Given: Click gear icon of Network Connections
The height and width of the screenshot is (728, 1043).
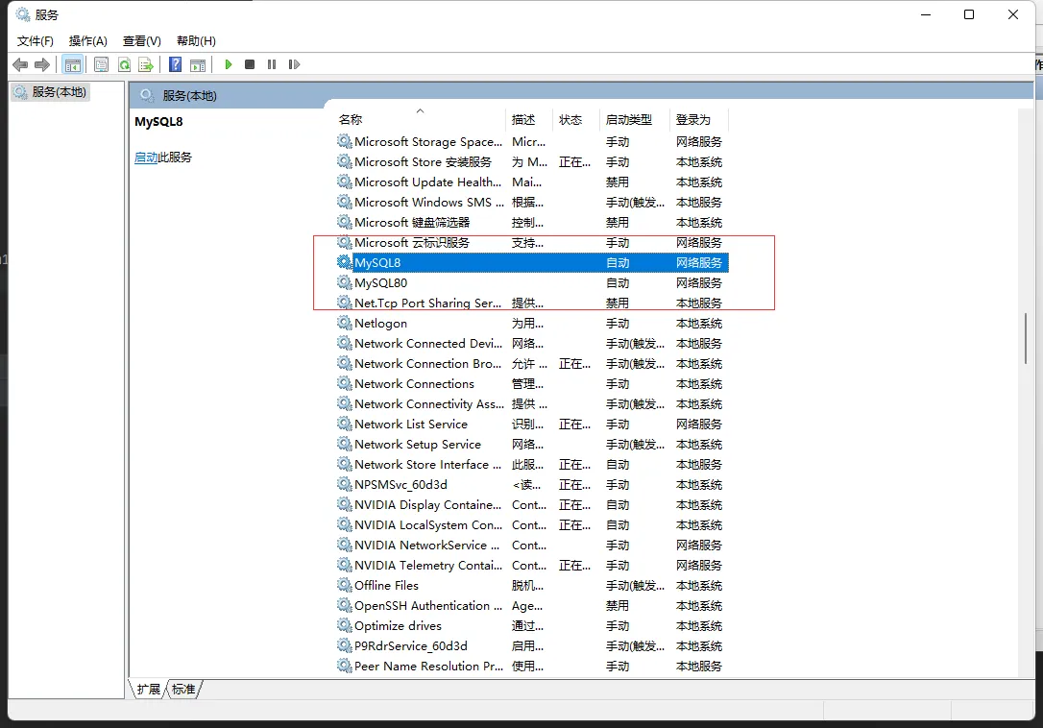Looking at the screenshot, I should coord(344,383).
